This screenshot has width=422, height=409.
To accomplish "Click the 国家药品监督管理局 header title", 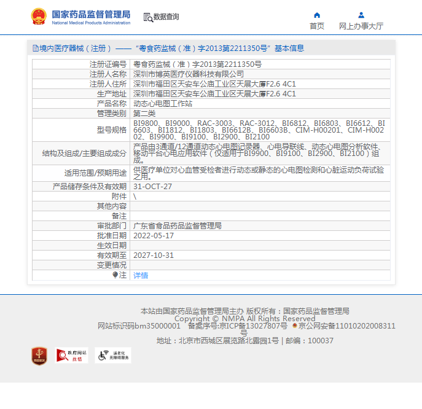I will (91, 14).
